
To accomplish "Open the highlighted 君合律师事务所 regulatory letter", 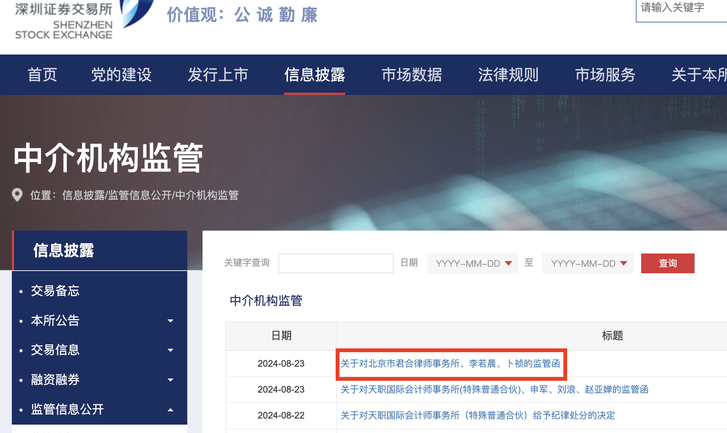I will point(450,364).
